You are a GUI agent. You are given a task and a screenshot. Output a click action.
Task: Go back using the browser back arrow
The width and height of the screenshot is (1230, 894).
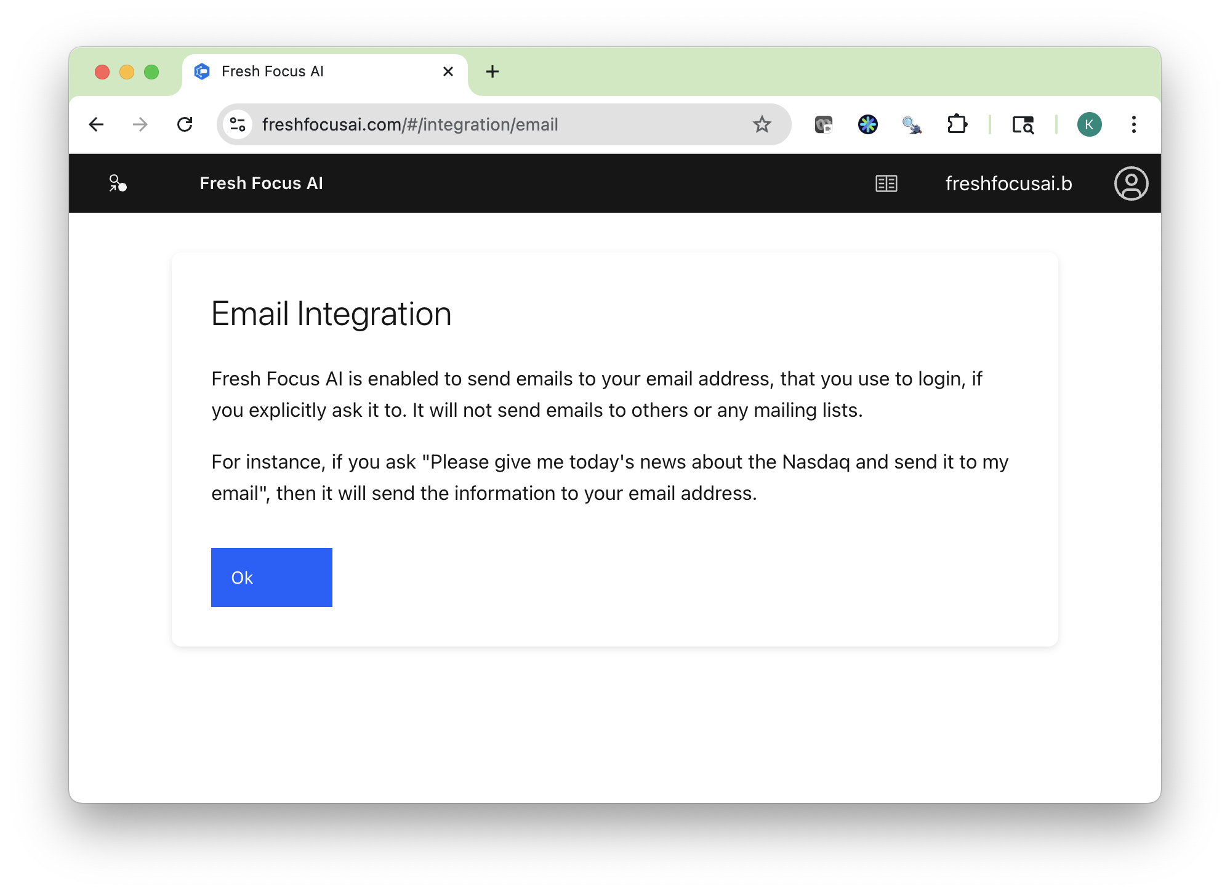coord(97,124)
